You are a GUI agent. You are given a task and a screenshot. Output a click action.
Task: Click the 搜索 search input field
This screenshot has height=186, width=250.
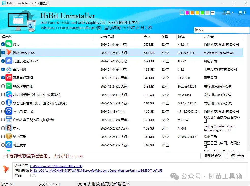(x=222, y=30)
